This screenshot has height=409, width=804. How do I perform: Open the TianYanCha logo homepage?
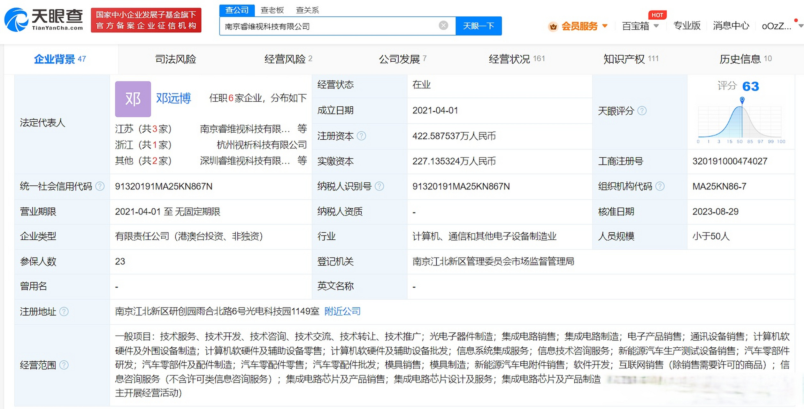(44, 20)
